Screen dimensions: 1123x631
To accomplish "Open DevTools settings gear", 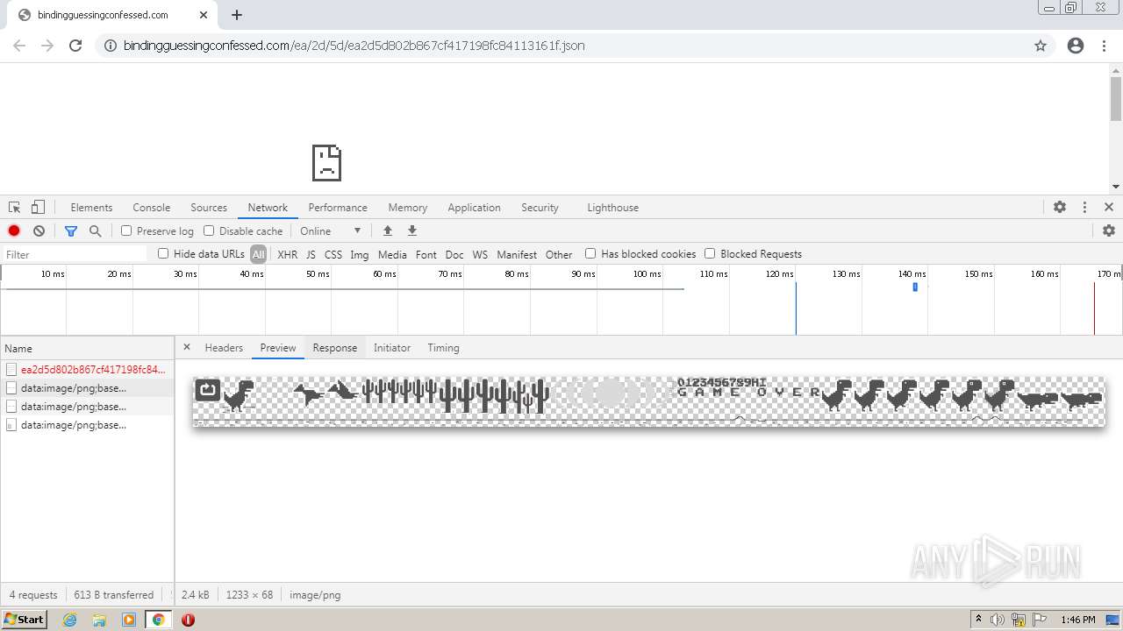I will click(1060, 208).
